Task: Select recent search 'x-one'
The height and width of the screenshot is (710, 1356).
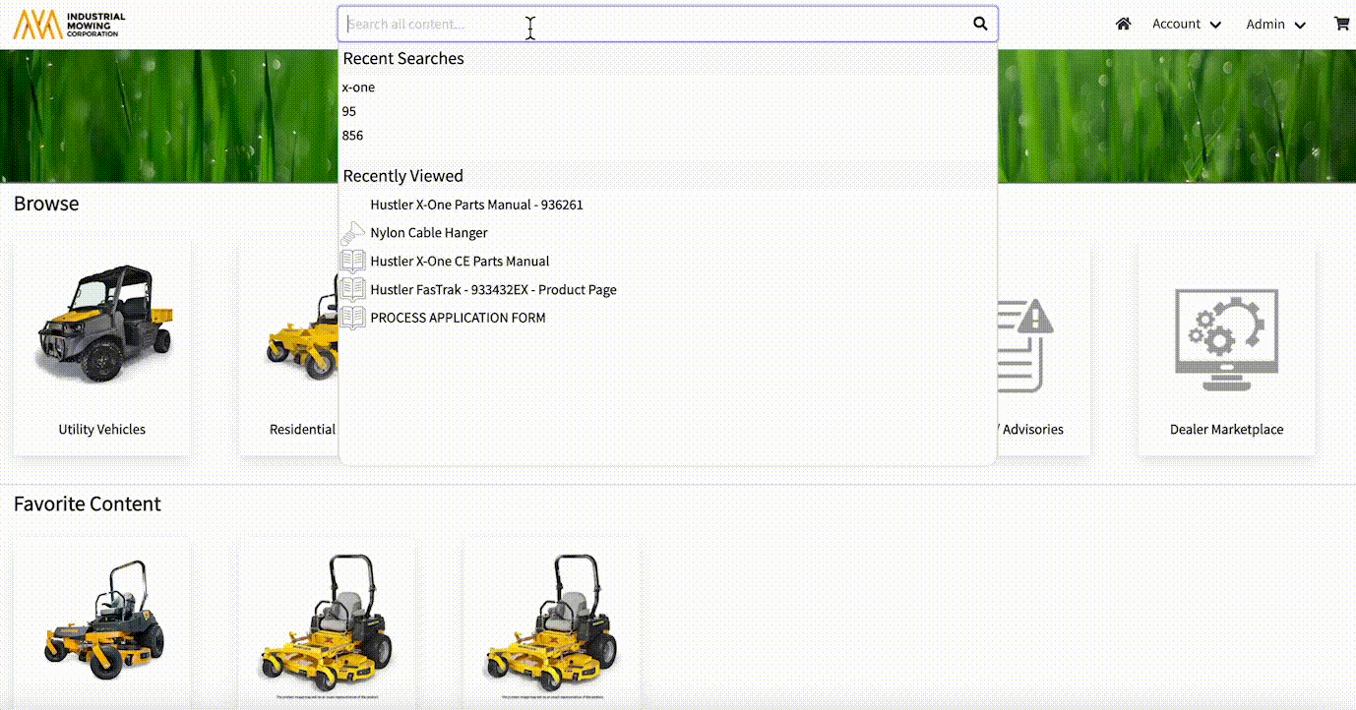Action: (358, 88)
